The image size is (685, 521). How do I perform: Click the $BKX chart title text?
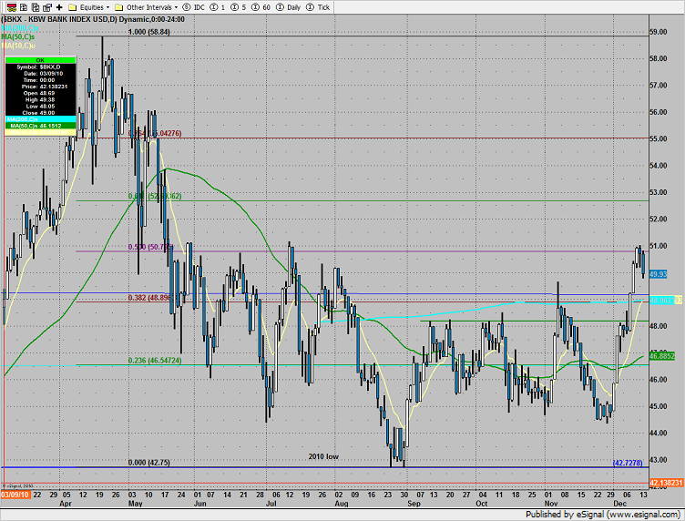pyautogui.click(x=93, y=19)
